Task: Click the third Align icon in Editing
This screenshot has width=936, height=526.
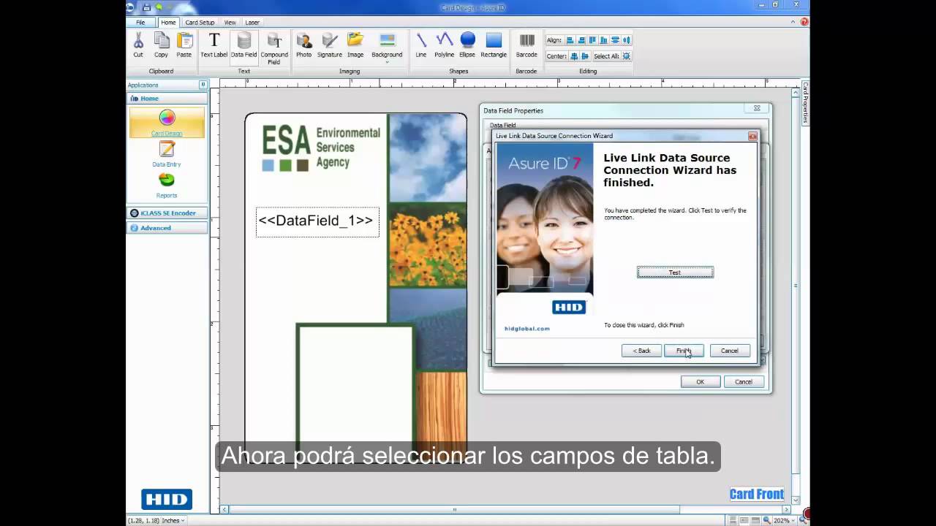Action: coord(592,40)
